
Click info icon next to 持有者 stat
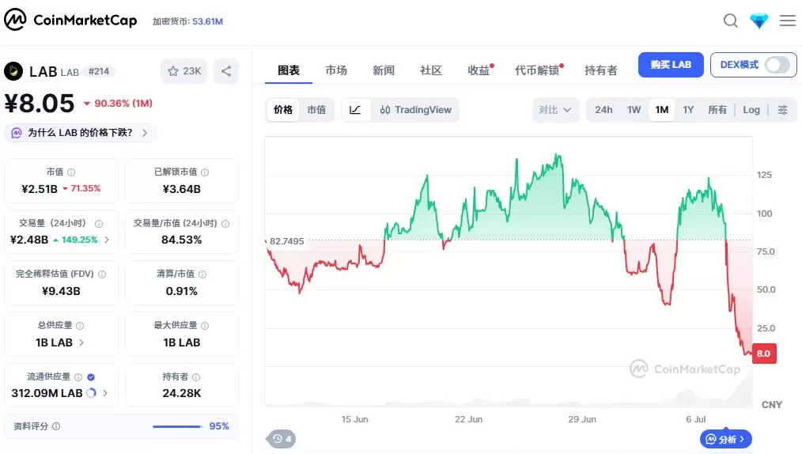(196, 376)
